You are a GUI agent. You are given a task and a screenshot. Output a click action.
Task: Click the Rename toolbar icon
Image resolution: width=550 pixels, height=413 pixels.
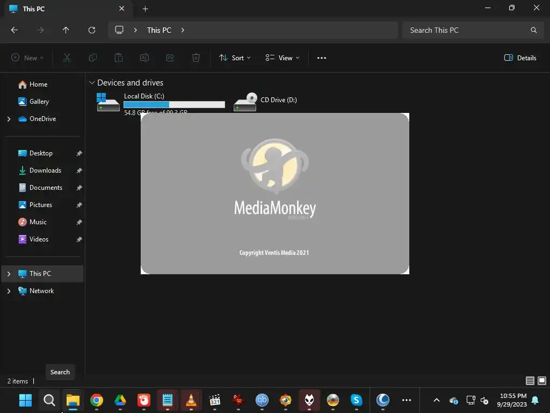click(144, 58)
